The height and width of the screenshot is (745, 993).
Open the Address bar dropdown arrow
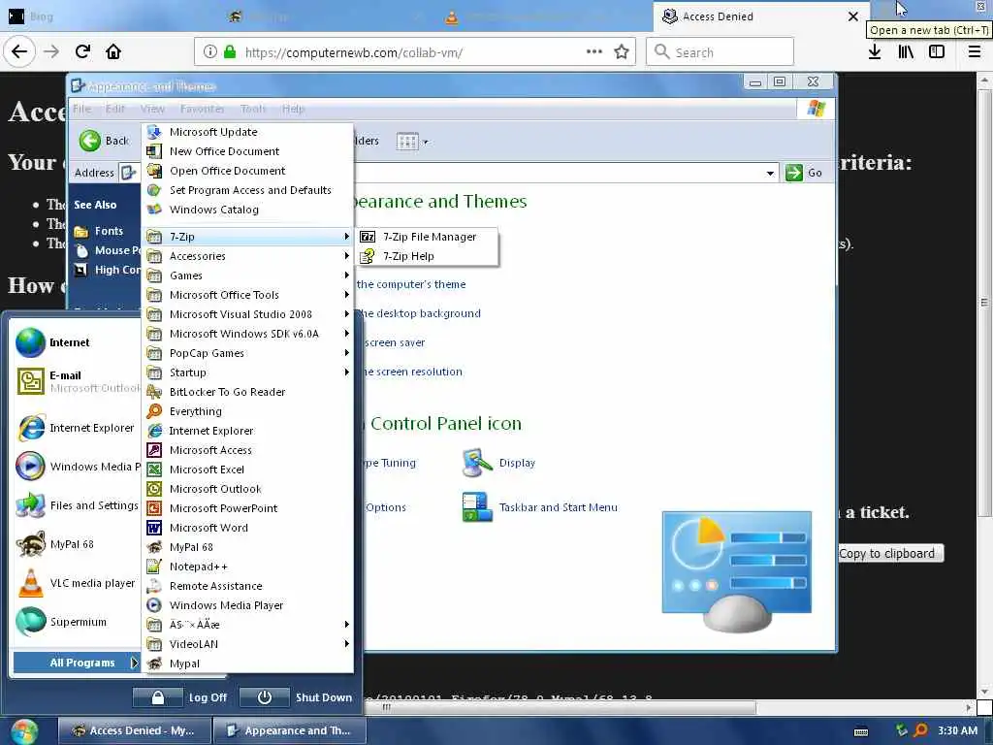[770, 173]
